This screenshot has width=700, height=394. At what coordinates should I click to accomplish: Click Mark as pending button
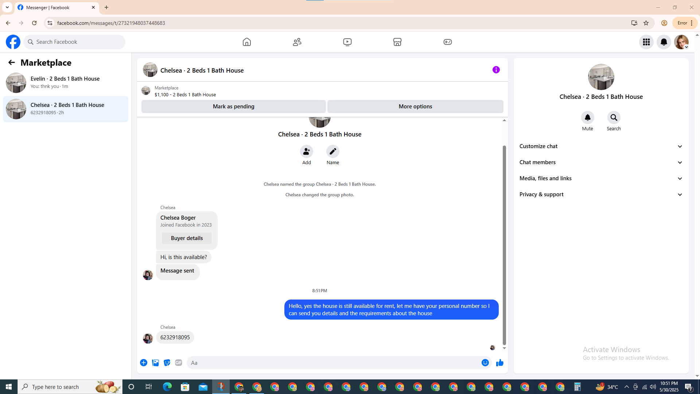tap(234, 107)
